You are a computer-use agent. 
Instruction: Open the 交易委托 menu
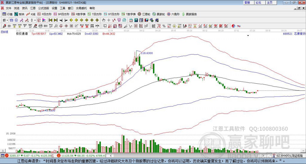pyautogui.click(x=81, y=8)
